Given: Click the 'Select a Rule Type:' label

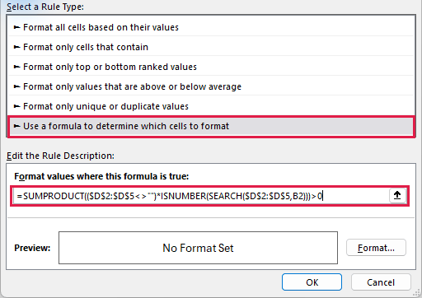Looking at the screenshot, I should (45, 7).
